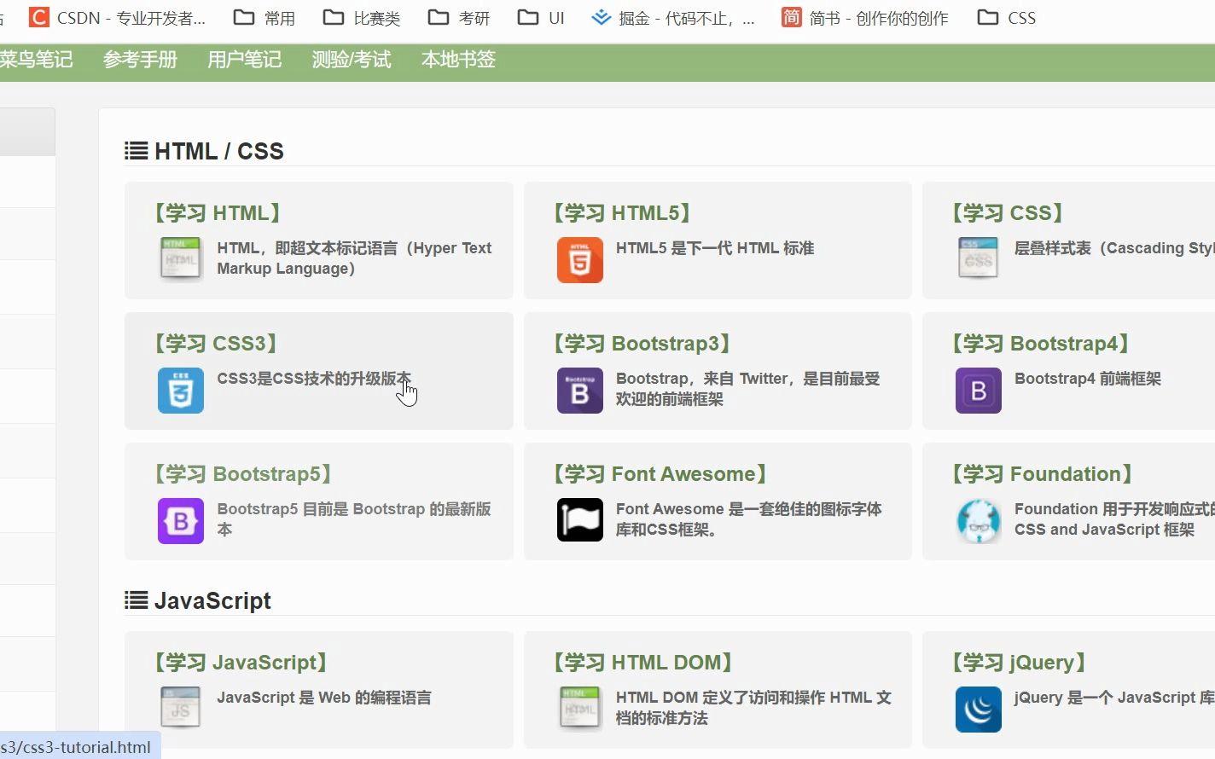This screenshot has height=759, width=1215.
Task: Click the Bootstrap4 purple B icon
Action: tap(978, 391)
